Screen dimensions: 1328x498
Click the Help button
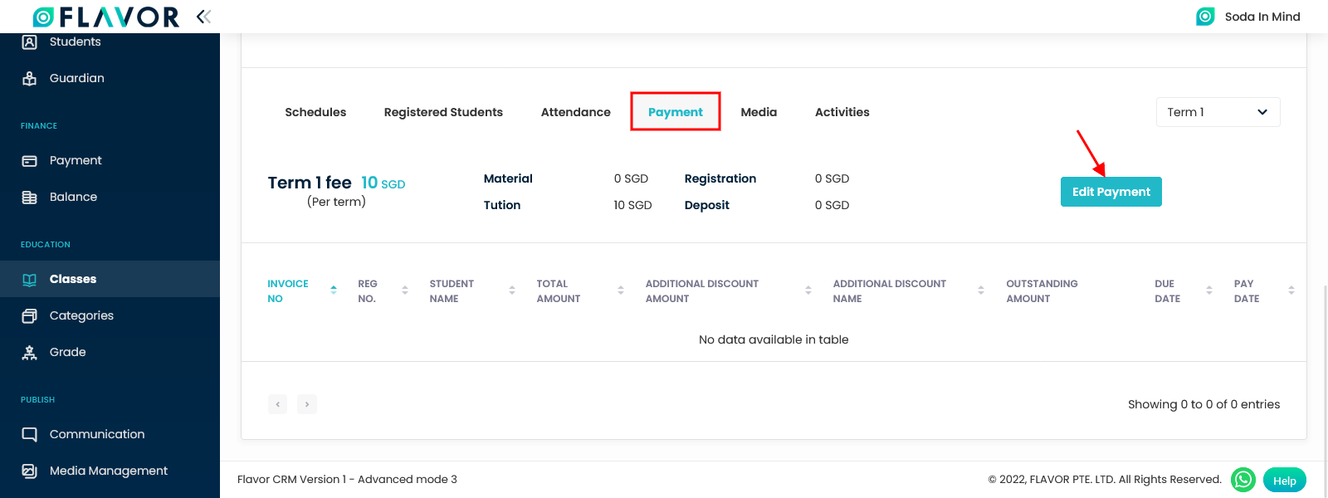pos(1285,481)
